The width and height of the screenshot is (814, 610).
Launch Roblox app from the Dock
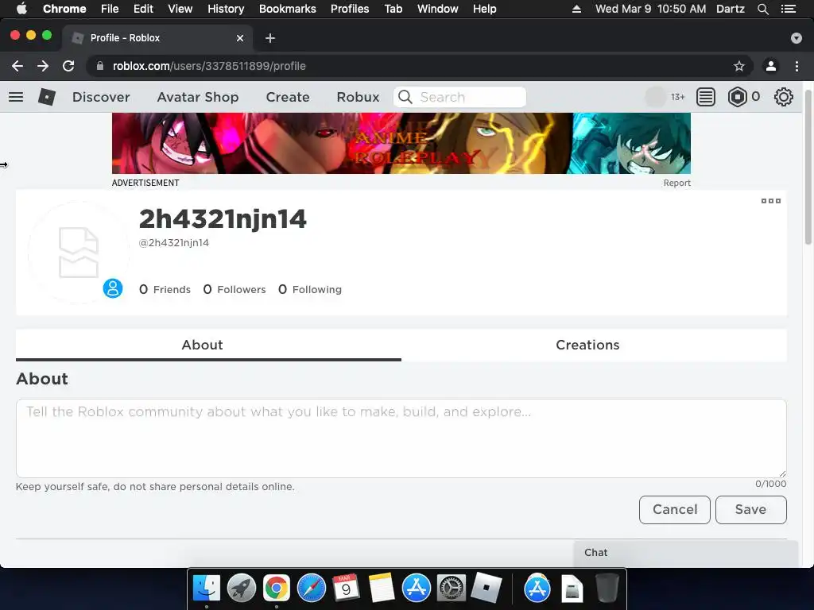(486, 589)
